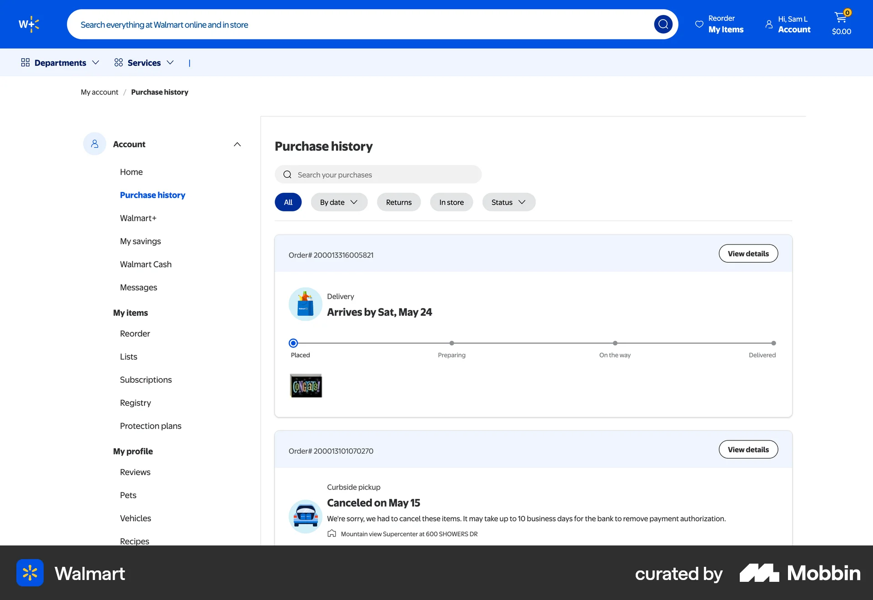The height and width of the screenshot is (600, 873).
Task: Click the Placed step on the delivery progress tracker
Action: (293, 343)
